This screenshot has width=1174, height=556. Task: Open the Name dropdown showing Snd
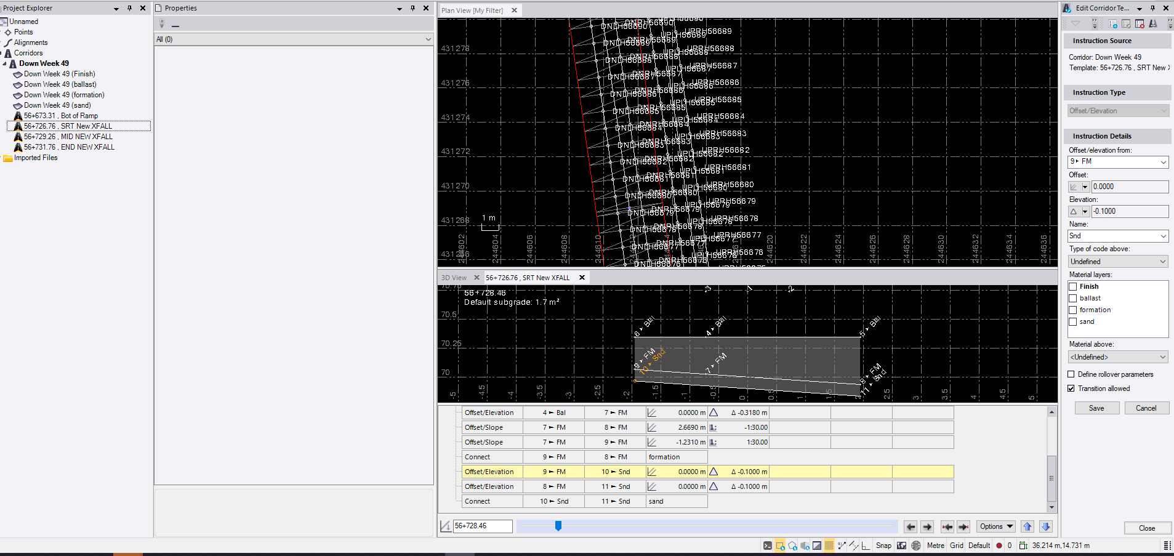1163,236
